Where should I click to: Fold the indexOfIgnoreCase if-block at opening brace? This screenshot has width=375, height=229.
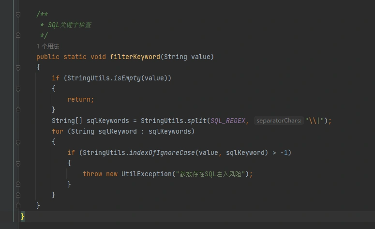[x=18, y=163]
